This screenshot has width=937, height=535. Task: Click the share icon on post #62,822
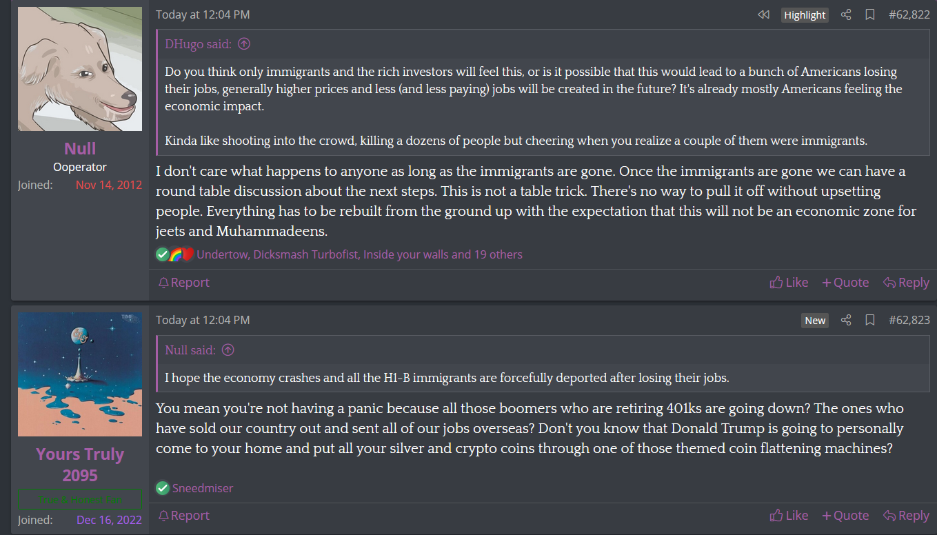pos(846,14)
